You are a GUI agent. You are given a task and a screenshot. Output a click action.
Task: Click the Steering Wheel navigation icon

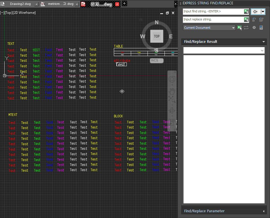(x=172, y=79)
